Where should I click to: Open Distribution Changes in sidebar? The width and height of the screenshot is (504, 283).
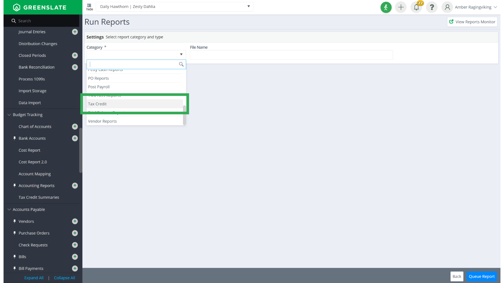[38, 44]
